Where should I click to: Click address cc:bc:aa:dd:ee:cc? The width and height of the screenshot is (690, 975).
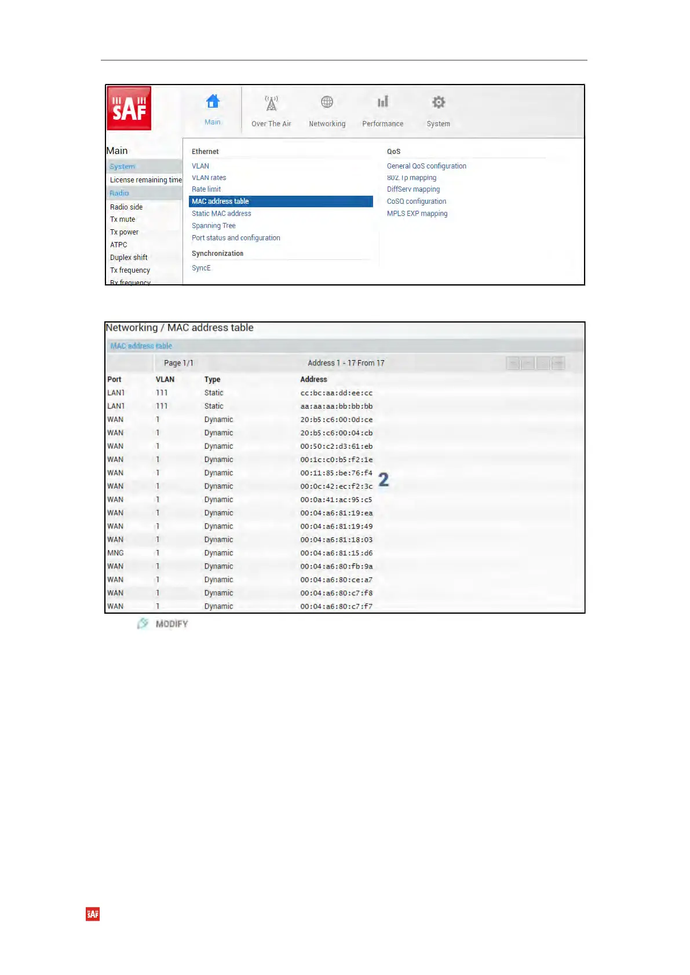click(337, 393)
